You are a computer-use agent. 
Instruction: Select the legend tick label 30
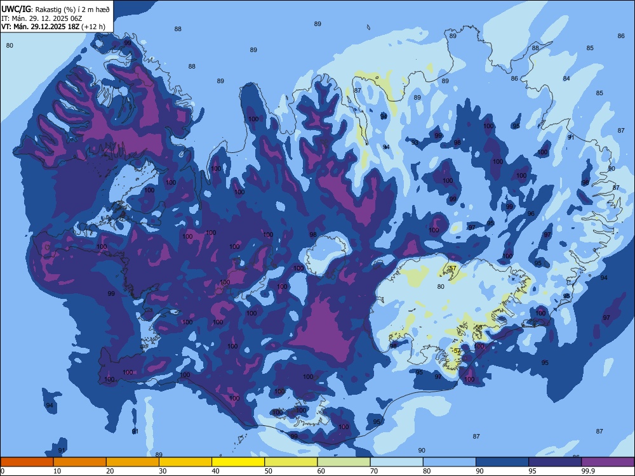(163, 471)
